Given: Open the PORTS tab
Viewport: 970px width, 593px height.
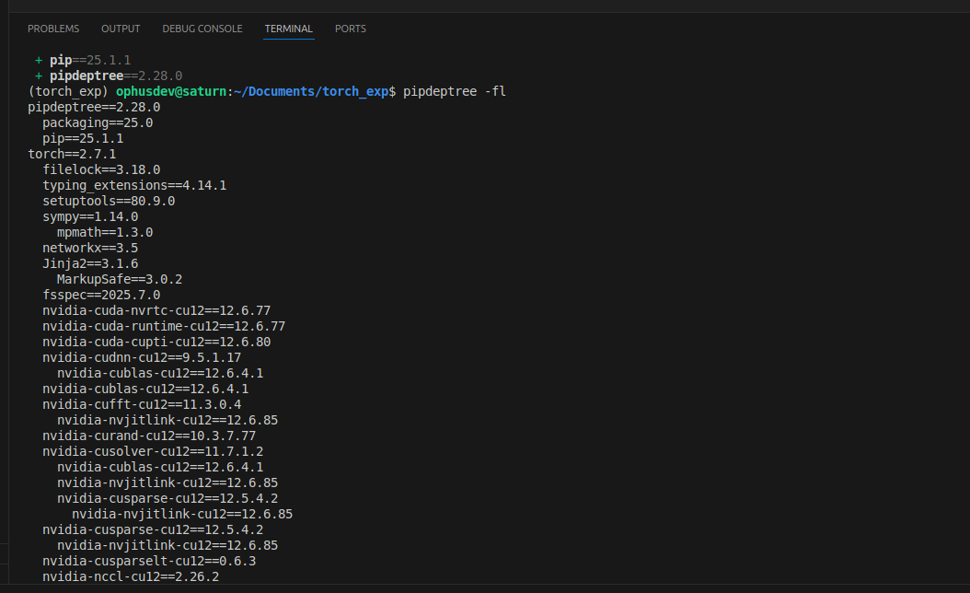Looking at the screenshot, I should point(350,29).
